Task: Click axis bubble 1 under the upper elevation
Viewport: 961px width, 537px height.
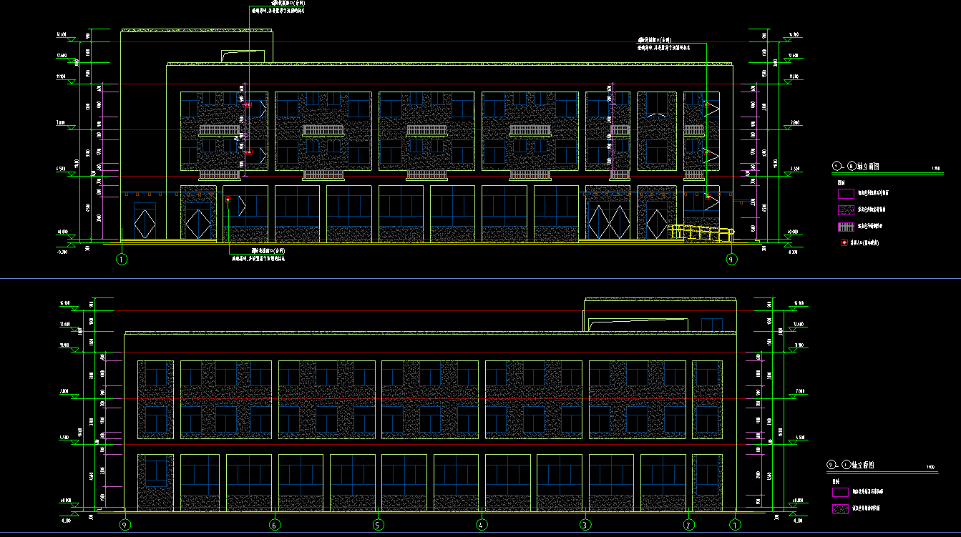Action: pyautogui.click(x=122, y=260)
